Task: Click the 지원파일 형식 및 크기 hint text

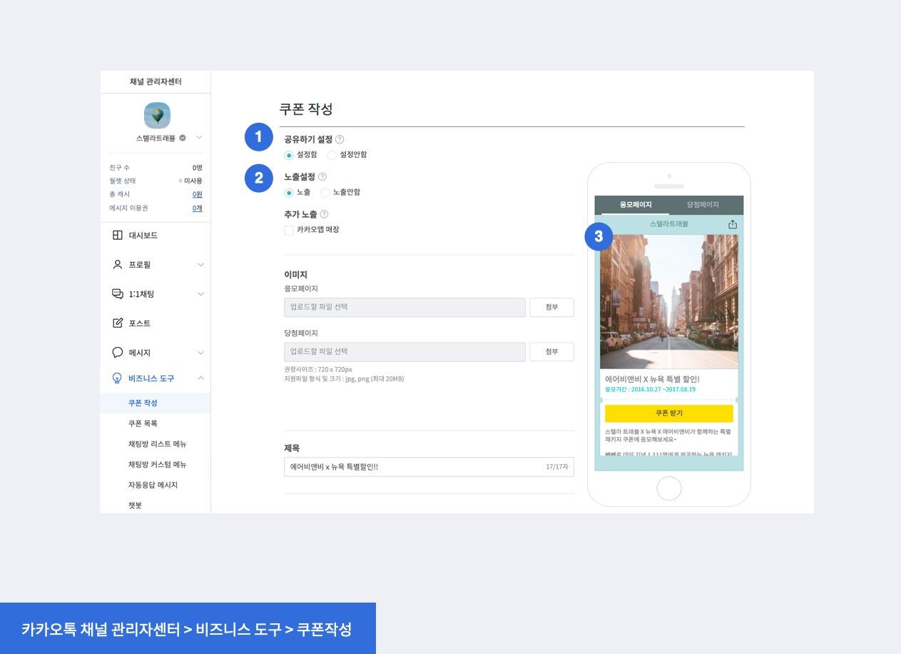Action: tap(344, 379)
